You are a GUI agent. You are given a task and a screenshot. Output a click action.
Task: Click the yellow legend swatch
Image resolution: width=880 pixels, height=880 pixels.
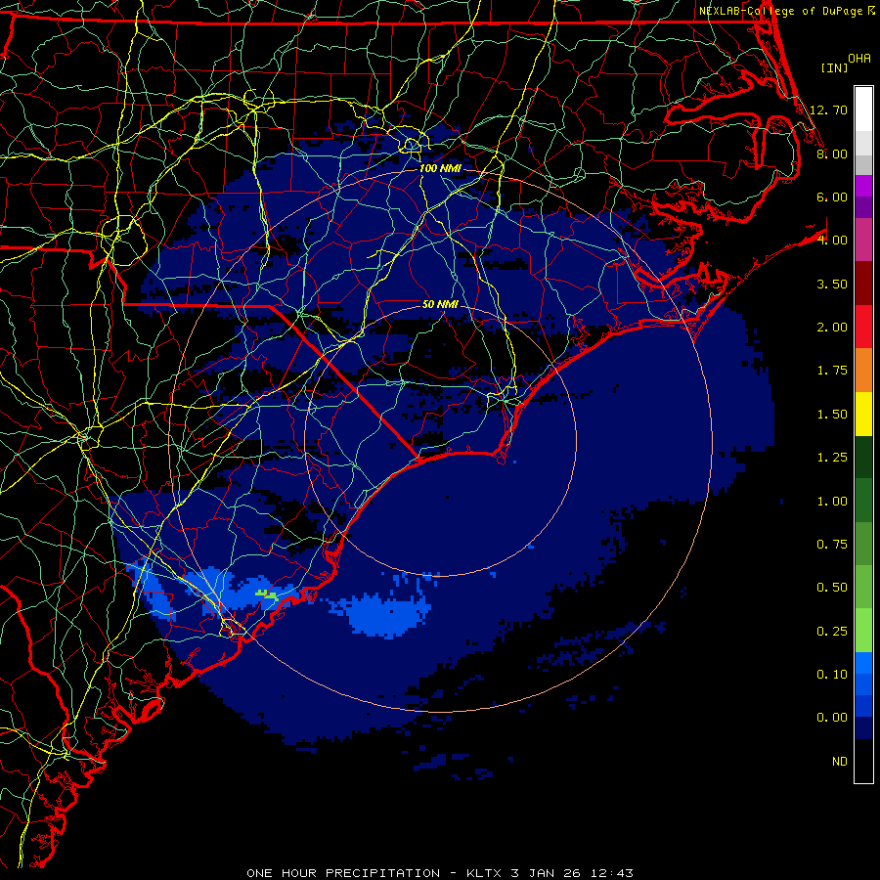click(x=863, y=414)
